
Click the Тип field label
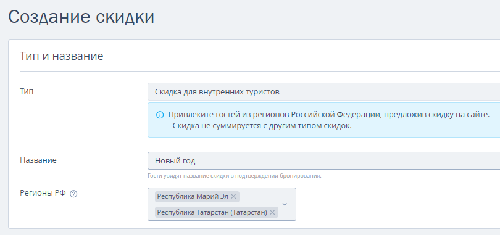coord(27,91)
